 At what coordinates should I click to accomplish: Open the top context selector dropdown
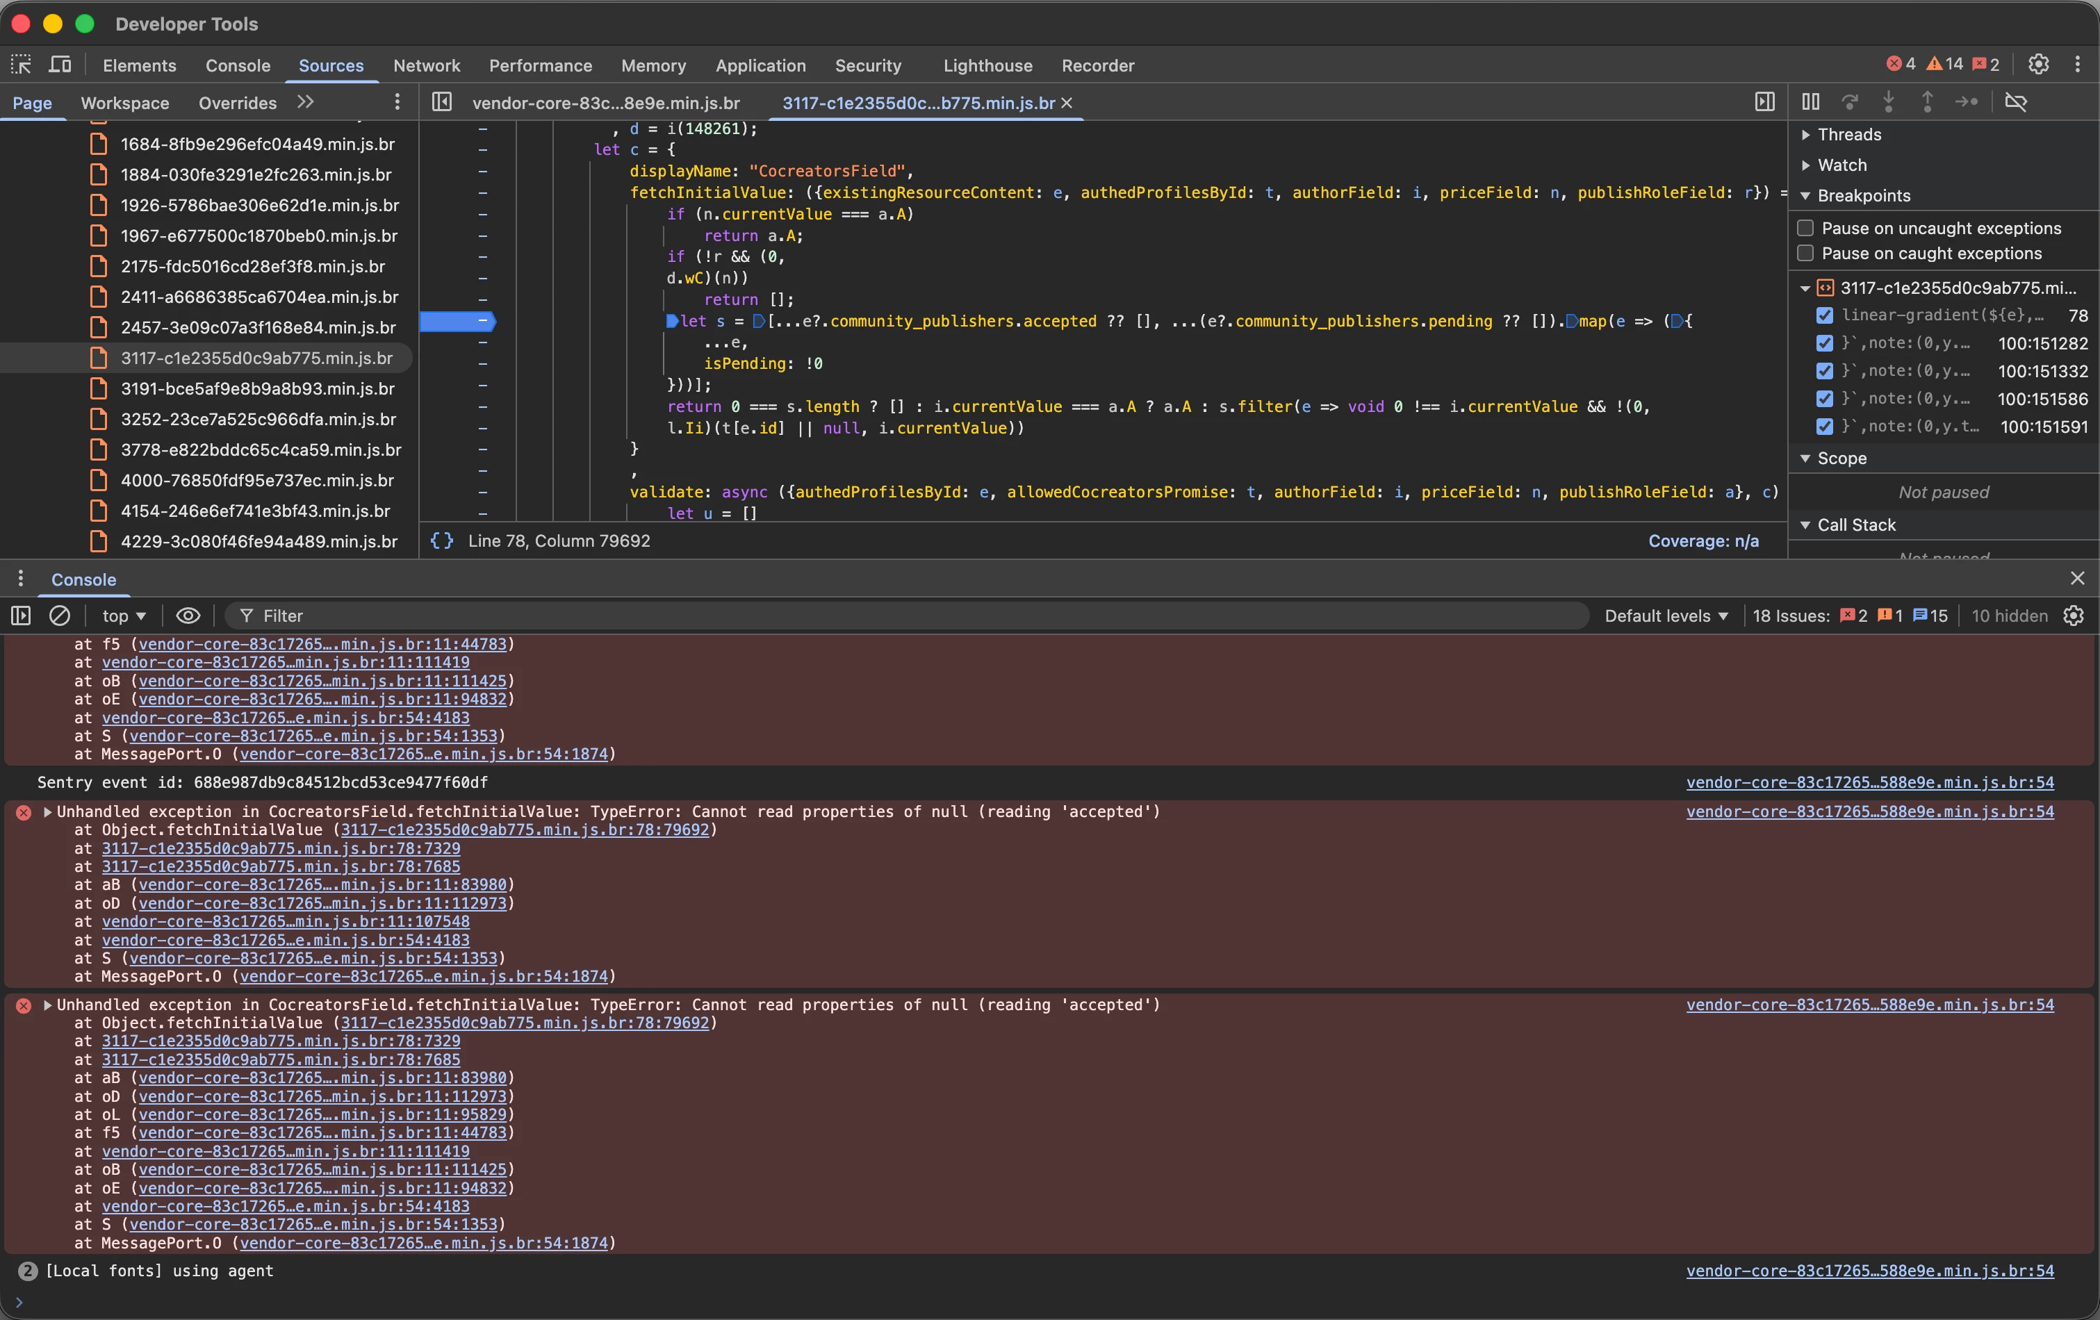click(124, 616)
